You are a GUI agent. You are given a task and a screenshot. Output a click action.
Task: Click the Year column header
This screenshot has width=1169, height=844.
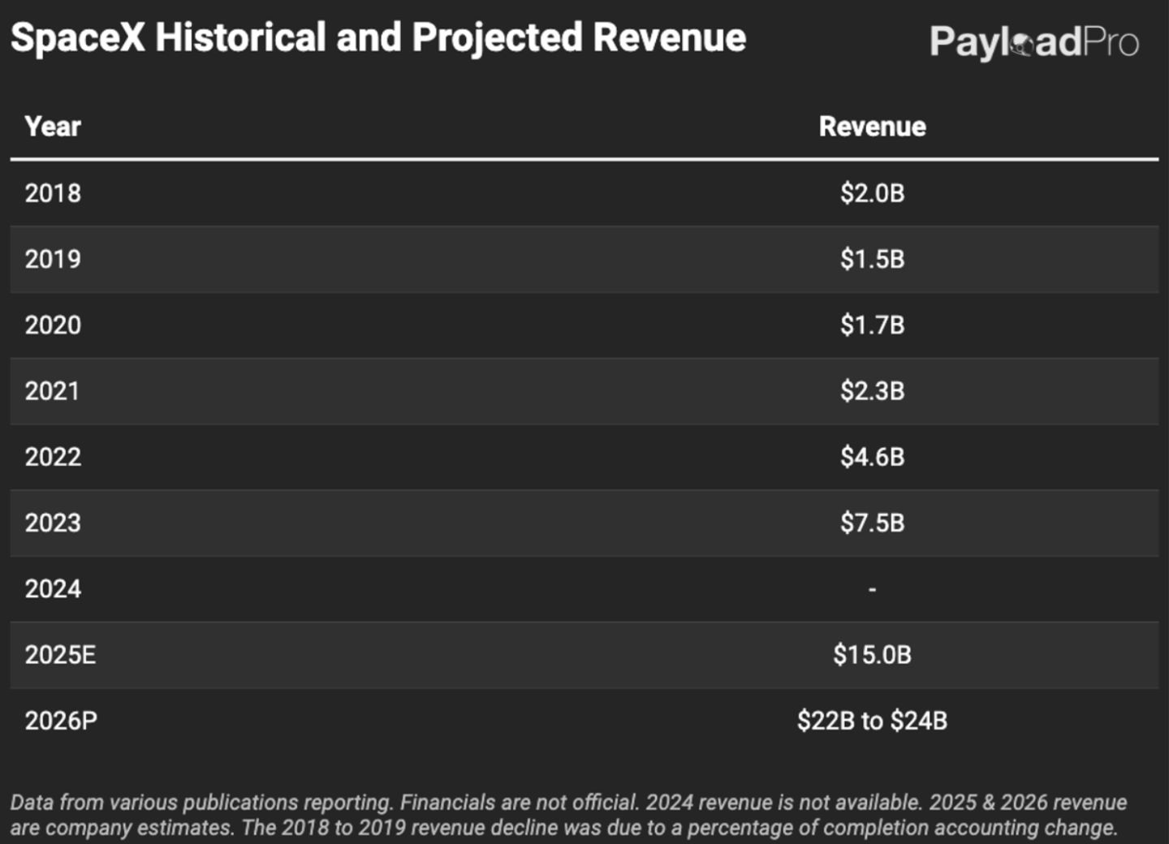pos(53,127)
